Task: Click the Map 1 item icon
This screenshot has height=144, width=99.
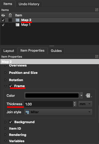Action: [18, 25]
